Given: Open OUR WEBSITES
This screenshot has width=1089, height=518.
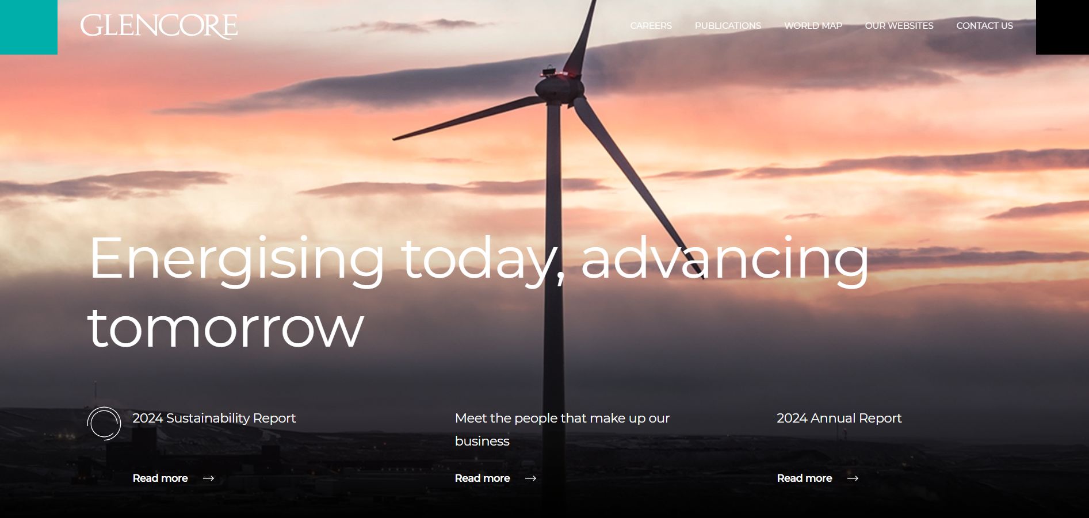Looking at the screenshot, I should pos(899,25).
